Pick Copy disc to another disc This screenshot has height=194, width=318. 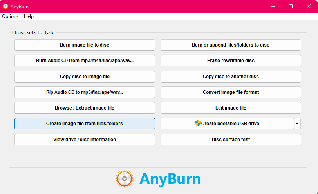click(x=231, y=77)
